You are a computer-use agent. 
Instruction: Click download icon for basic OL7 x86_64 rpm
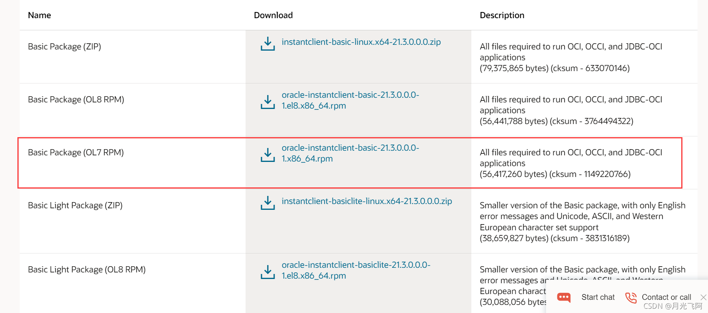coord(268,155)
